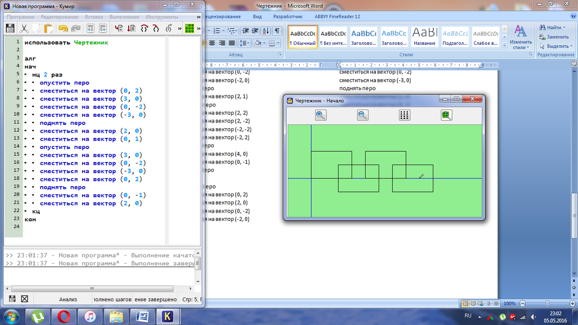This screenshot has height=325, width=578.
Task: Apply the Название style from gallery
Action: 425,38
